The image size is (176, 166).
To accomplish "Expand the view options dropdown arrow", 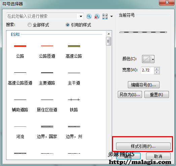I will [111, 16].
